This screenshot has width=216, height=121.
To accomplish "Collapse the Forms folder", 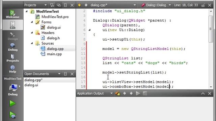I will point(32,22).
